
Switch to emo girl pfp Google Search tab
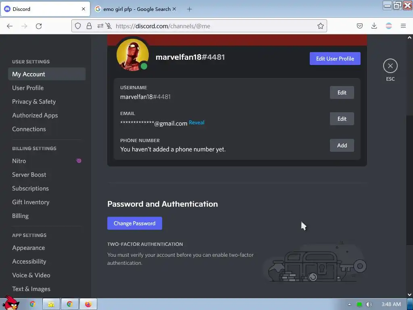click(136, 9)
